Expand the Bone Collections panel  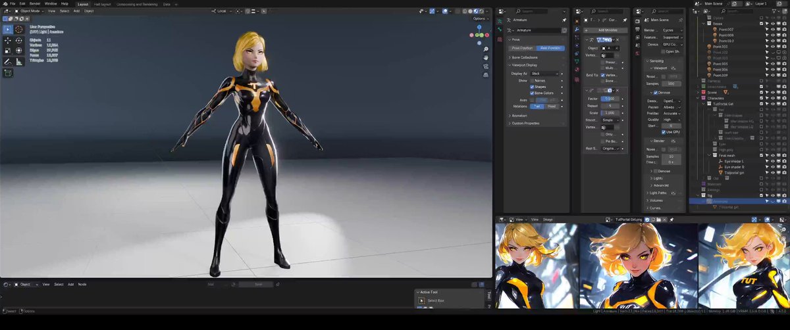coord(525,57)
